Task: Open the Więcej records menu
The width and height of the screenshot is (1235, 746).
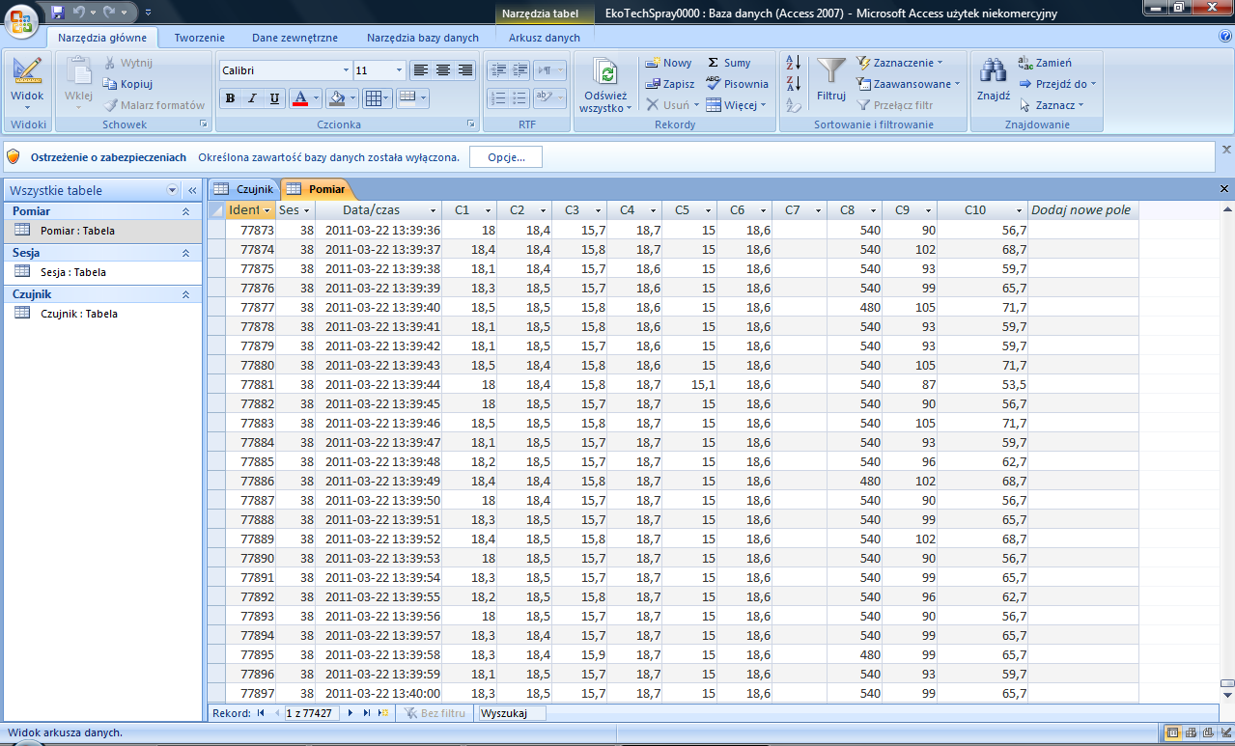Action: [736, 105]
